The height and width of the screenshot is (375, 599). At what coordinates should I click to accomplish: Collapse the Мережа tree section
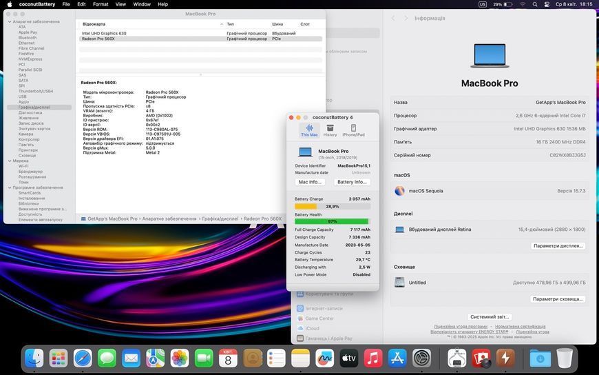click(10, 161)
